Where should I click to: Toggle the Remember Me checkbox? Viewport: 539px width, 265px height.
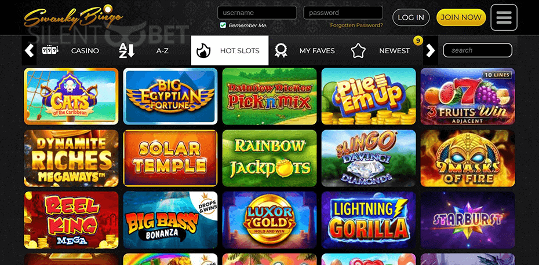click(x=223, y=25)
